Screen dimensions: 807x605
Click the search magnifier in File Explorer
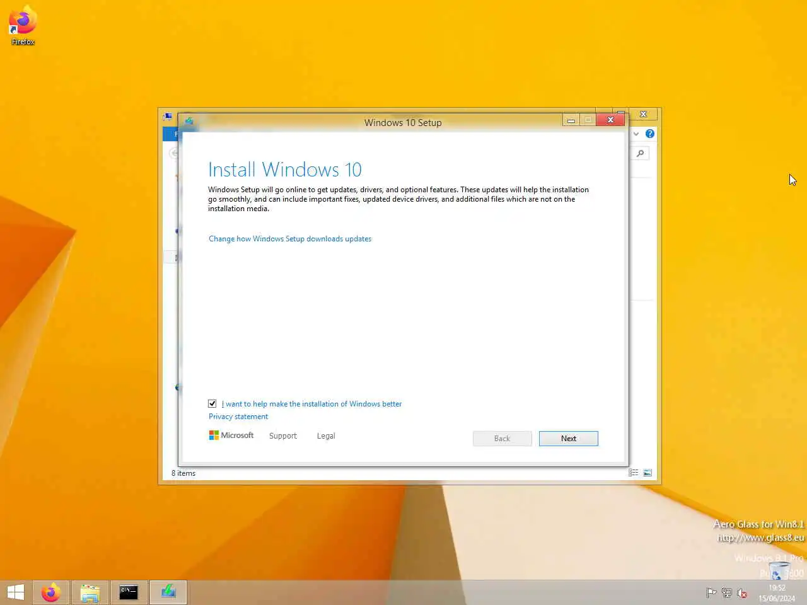(641, 153)
